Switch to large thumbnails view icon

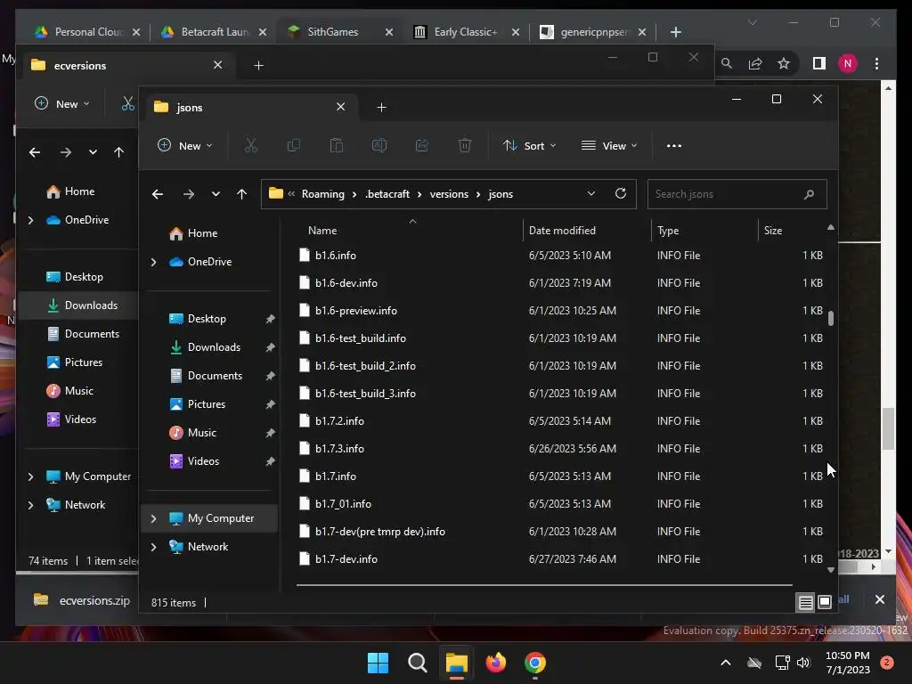coord(825,603)
